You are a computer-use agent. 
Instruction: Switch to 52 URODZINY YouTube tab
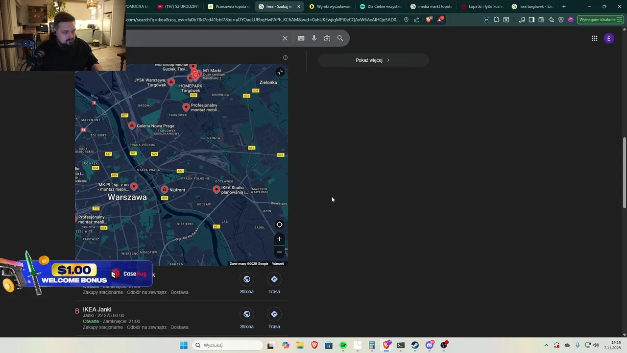[x=178, y=6]
